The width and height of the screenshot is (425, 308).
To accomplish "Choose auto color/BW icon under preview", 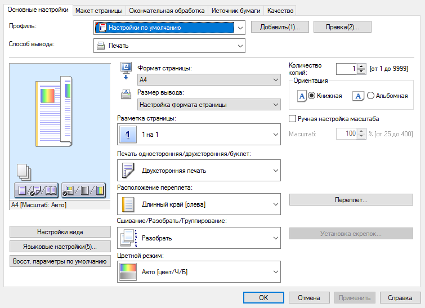I will point(68,190).
